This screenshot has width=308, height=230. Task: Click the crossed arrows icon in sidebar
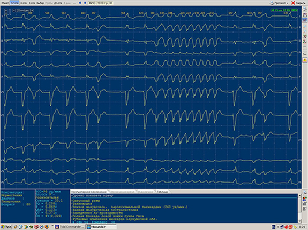(x=305, y=36)
